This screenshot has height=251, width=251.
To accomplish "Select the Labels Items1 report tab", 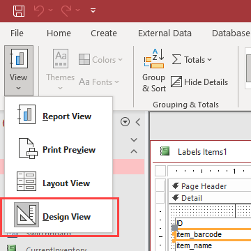I will click(194, 152).
